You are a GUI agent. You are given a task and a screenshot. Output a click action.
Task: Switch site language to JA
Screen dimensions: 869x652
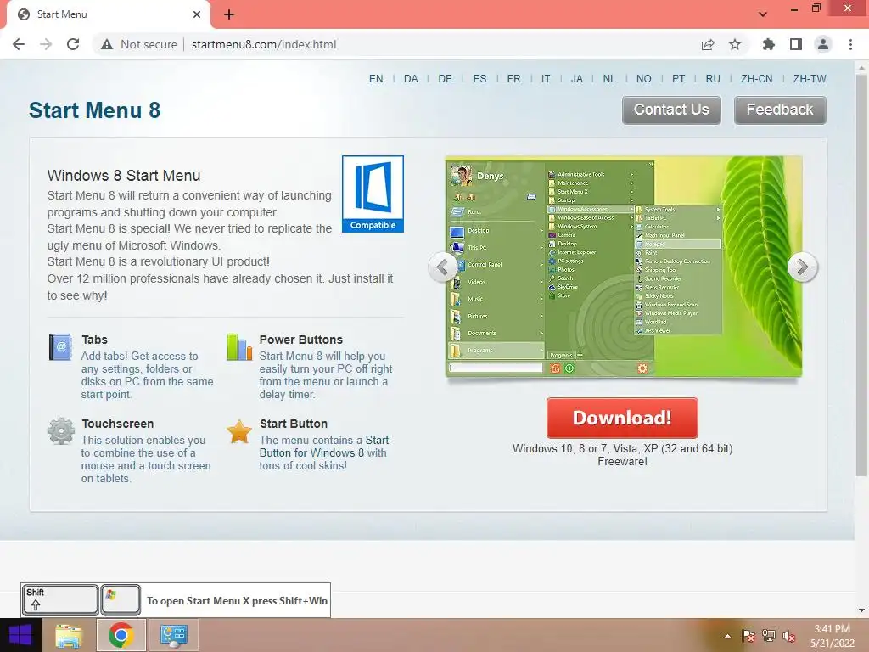(577, 79)
